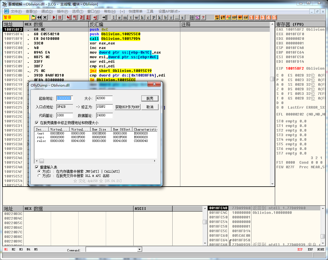Click the disassembly pane vertical scrollbar thumb
Image resolution: width=328 pixels, height=260 pixels.
click(272, 79)
